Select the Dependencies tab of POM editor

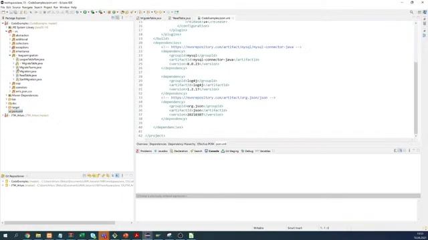pyautogui.click(x=158, y=144)
